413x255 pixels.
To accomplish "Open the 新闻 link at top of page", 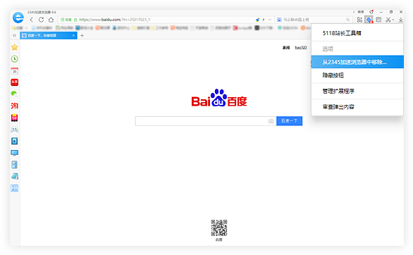I will [286, 48].
